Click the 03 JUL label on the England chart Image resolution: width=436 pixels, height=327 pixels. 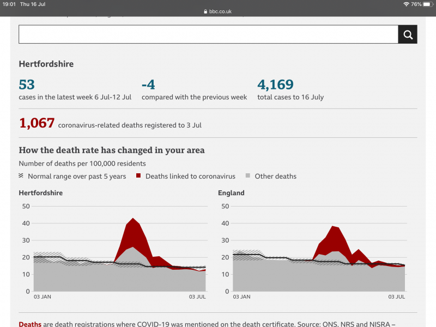coord(396,297)
